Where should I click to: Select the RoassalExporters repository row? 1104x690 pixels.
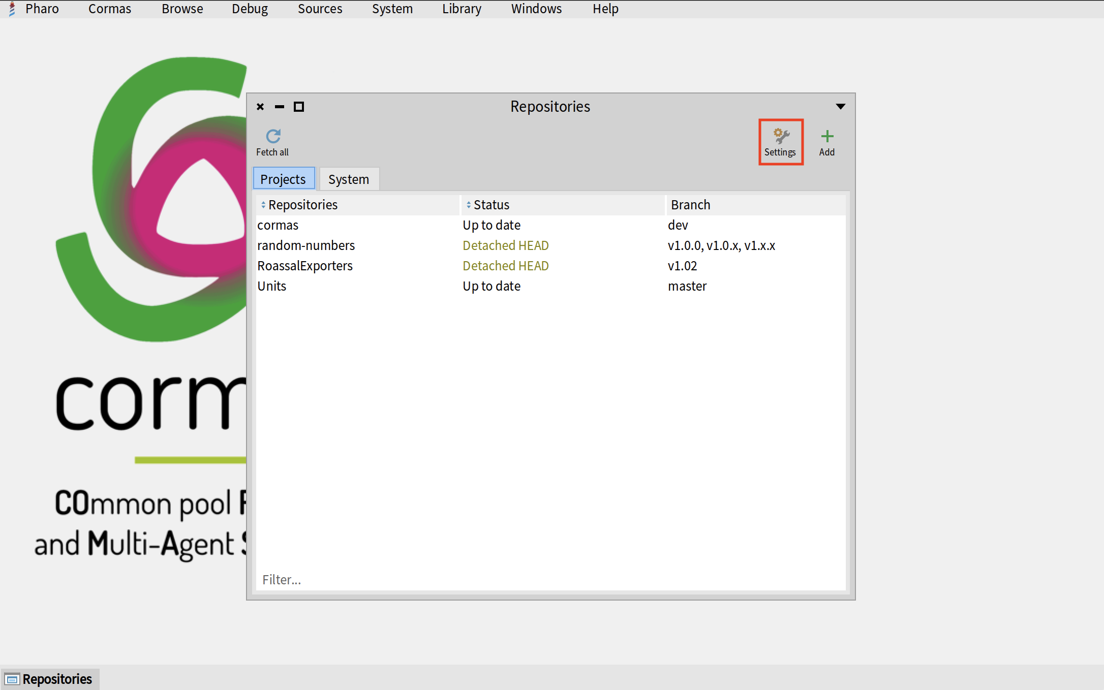click(305, 266)
